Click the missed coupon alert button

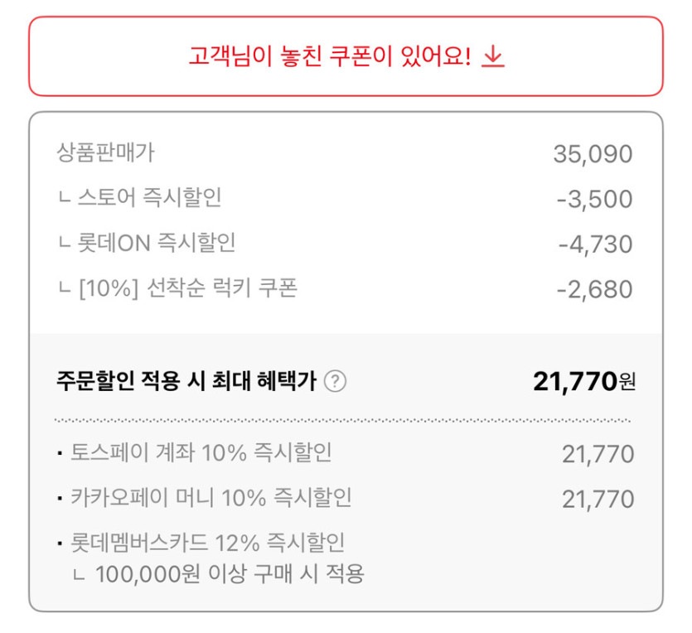[x=346, y=56]
